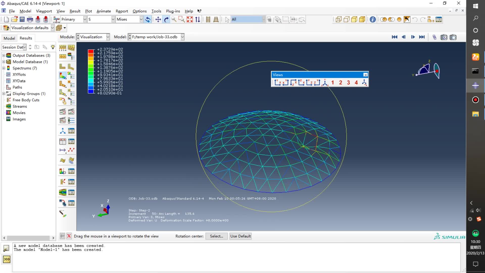This screenshot has height=273, width=485.
Task: Click the red legend color swatch
Action: tap(91, 51)
